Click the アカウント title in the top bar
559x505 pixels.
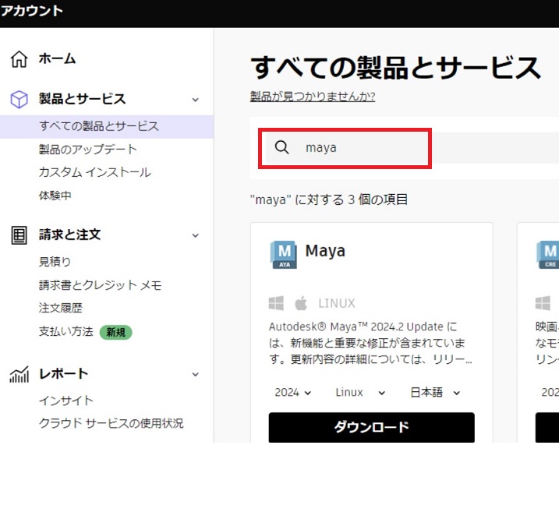click(x=31, y=11)
